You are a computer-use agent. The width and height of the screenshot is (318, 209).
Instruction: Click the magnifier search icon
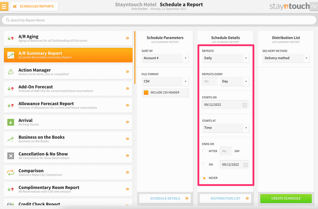8,20
